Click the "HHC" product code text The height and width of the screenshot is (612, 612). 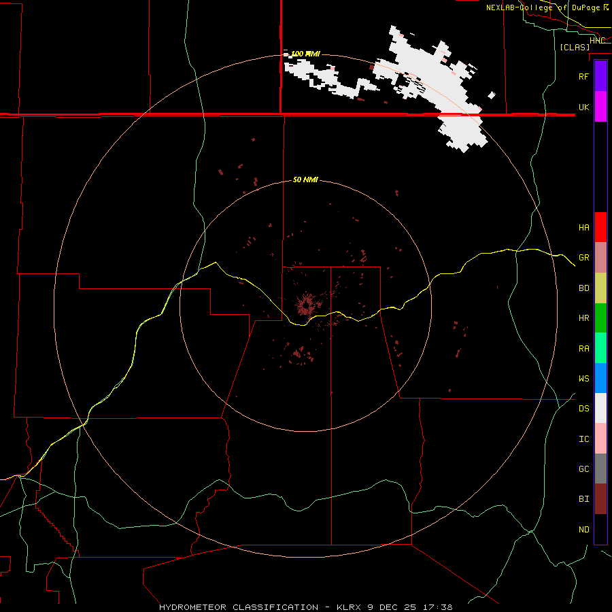click(x=597, y=41)
